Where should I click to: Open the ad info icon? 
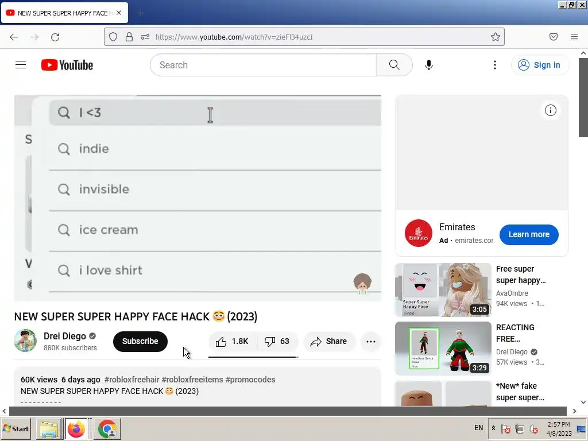550,110
